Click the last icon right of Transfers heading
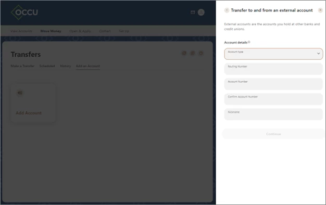 (201, 53)
